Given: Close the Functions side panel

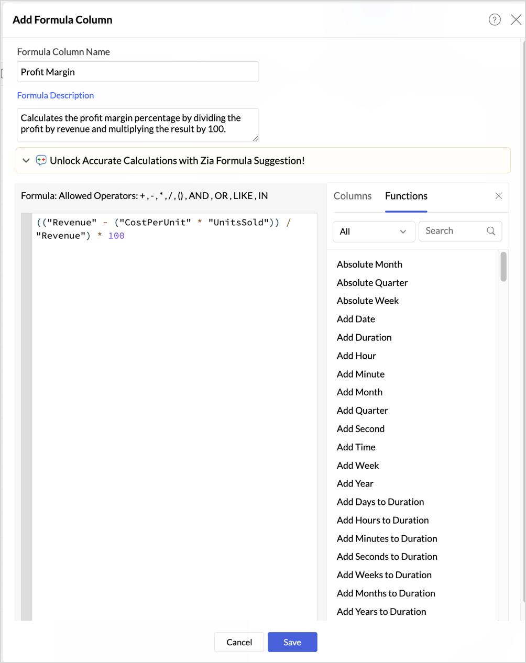Looking at the screenshot, I should tap(499, 196).
